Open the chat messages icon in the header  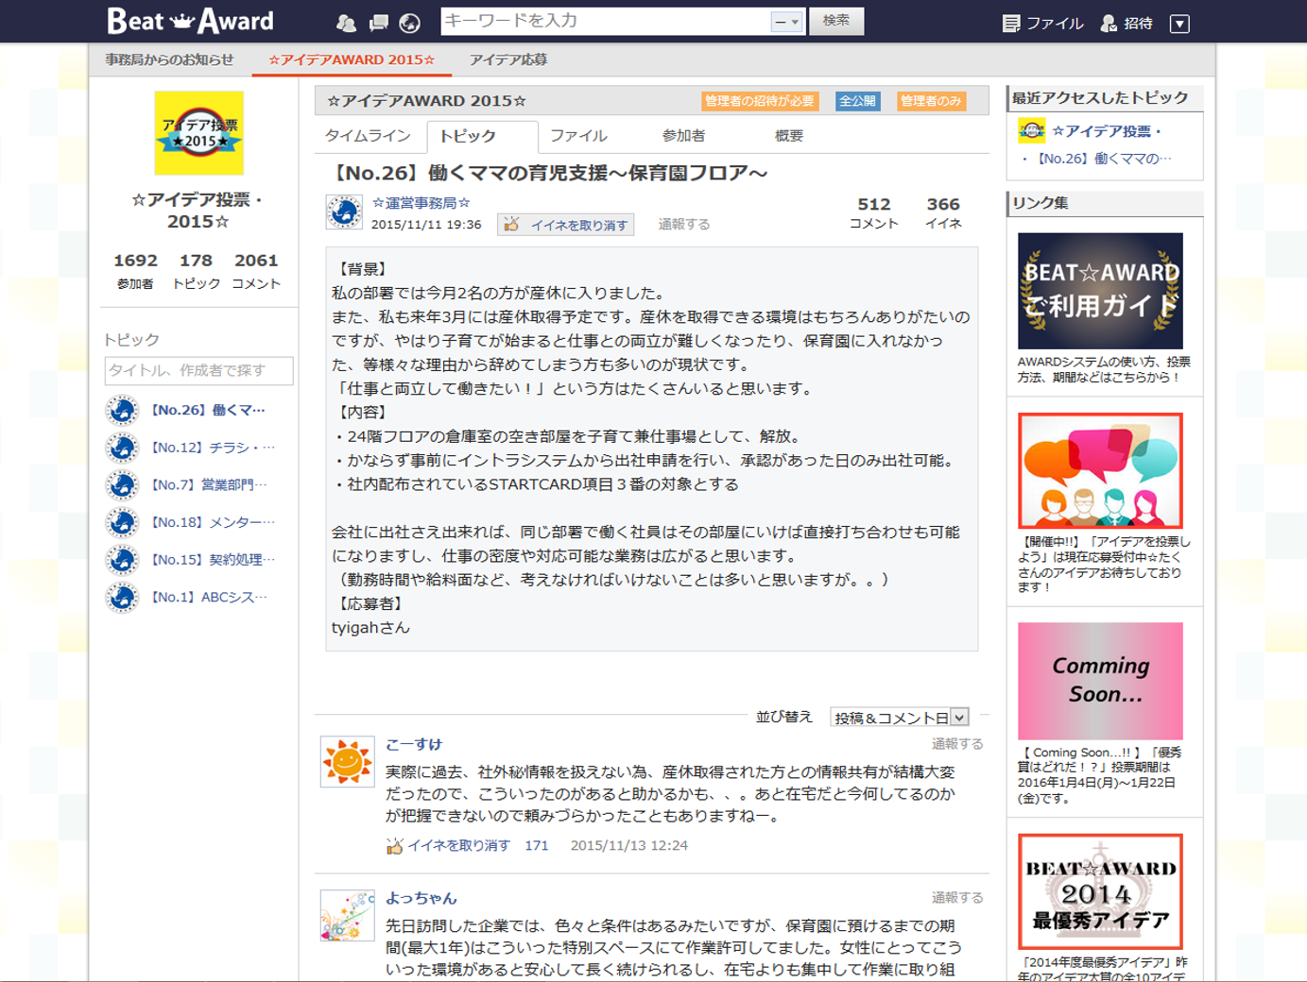378,23
